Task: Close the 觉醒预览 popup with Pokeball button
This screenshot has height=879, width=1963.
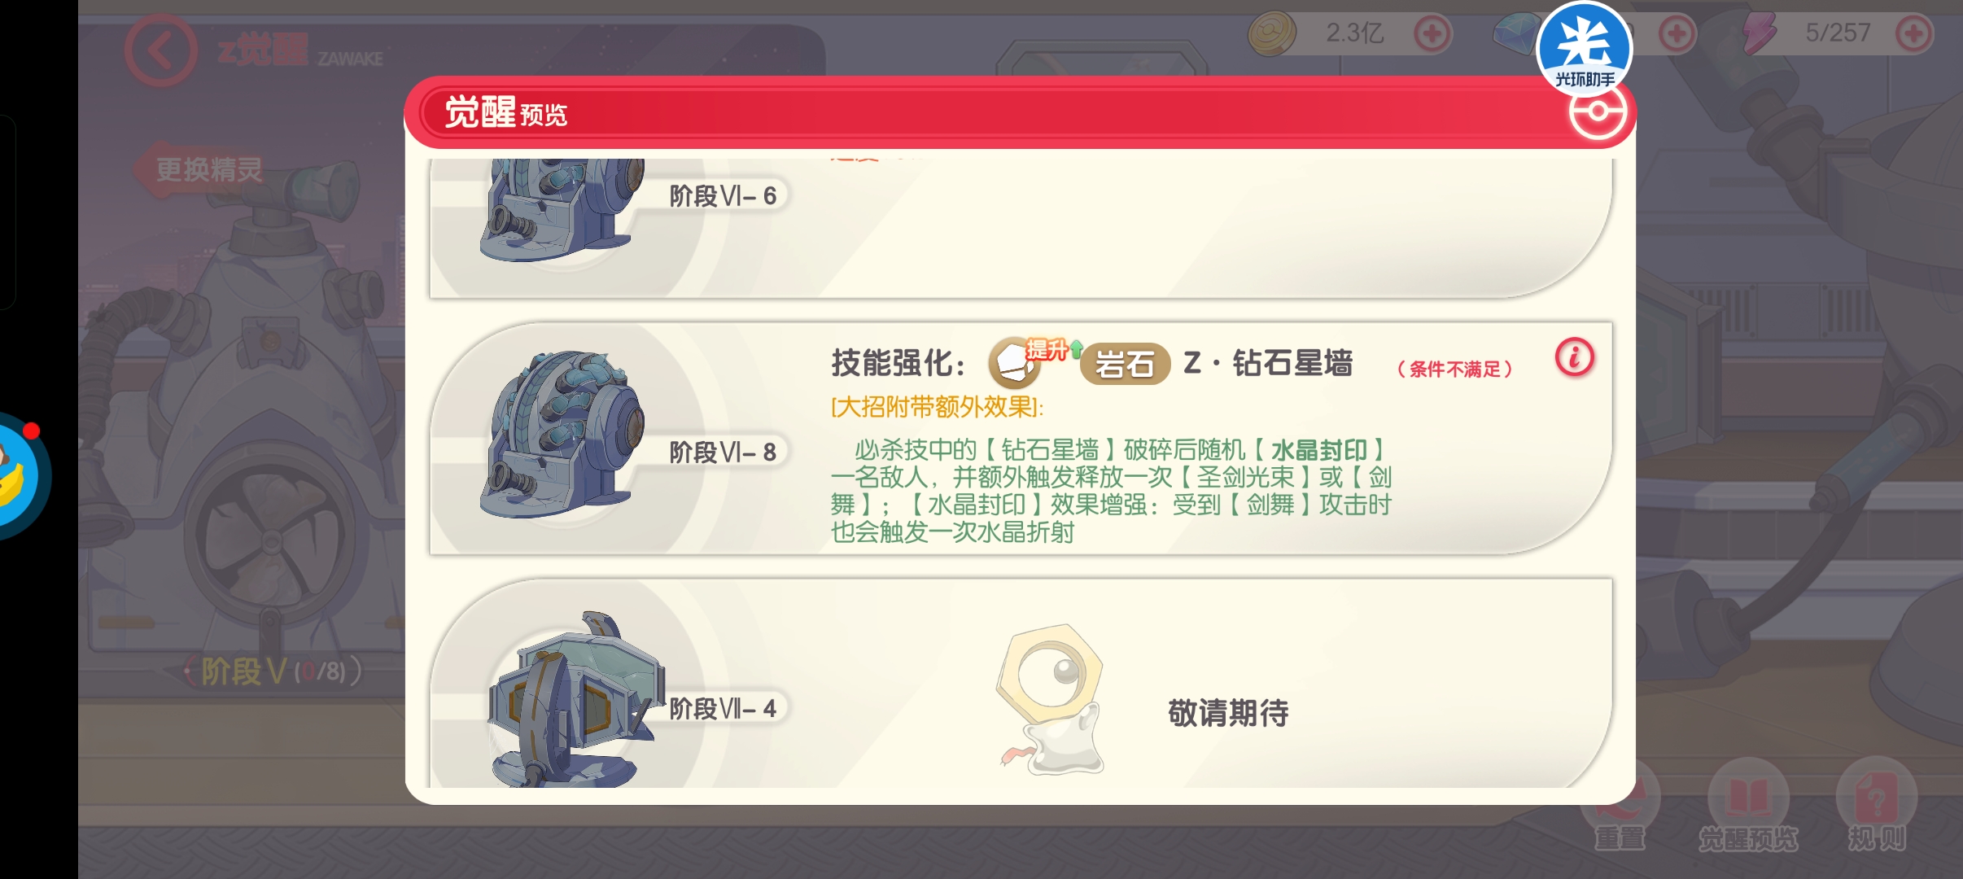Action: (1598, 114)
